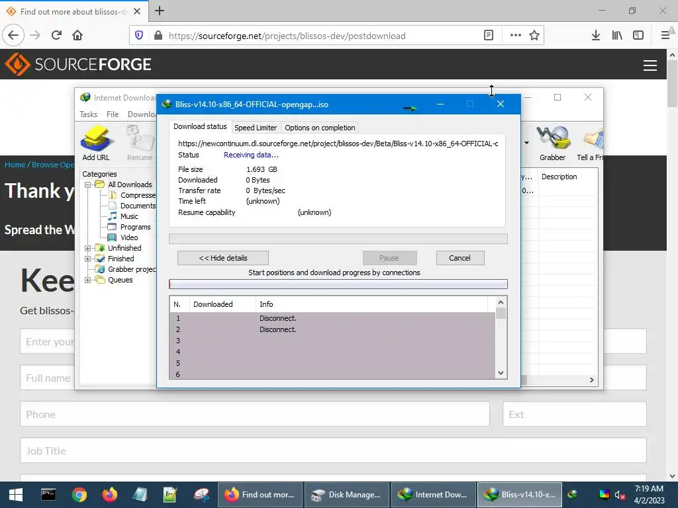Click the Description column header
This screenshot has height=508, width=678.
click(x=568, y=177)
